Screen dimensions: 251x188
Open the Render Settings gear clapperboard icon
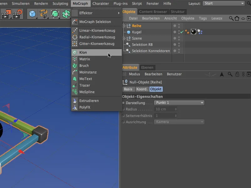coord(18,14)
